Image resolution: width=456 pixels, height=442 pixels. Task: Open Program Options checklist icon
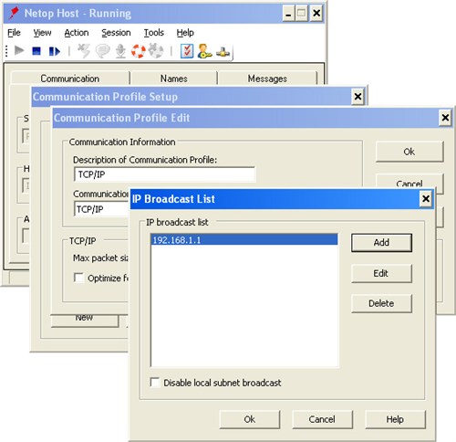coord(187,51)
